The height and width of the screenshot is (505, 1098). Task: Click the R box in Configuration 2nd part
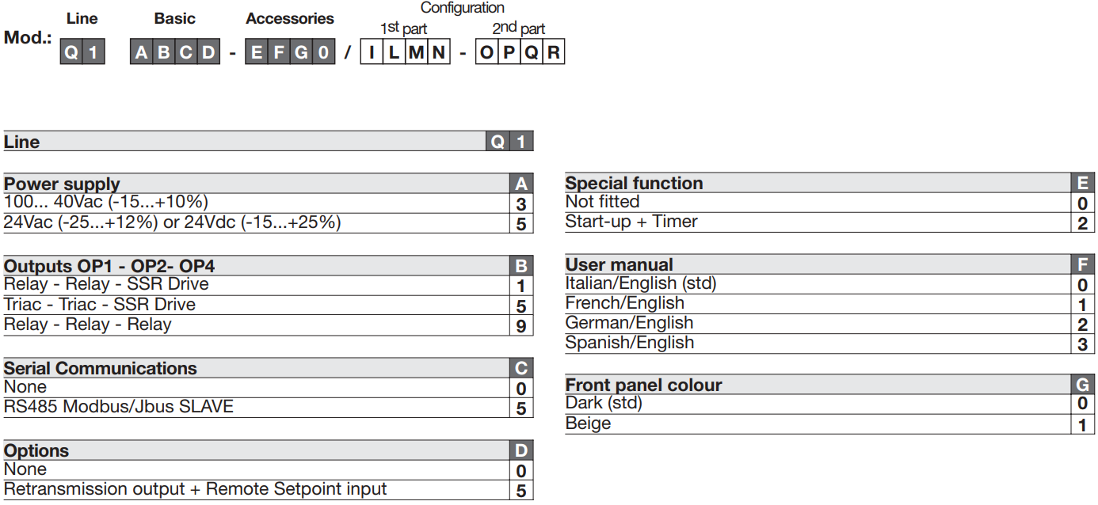pyautogui.click(x=553, y=53)
